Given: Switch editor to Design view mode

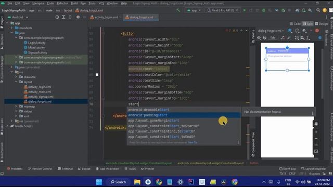Looking at the screenshot, I should click(x=322, y=24).
